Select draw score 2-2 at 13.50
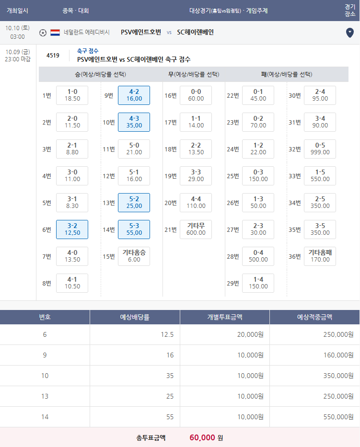This screenshot has width=360, height=447. [196, 149]
